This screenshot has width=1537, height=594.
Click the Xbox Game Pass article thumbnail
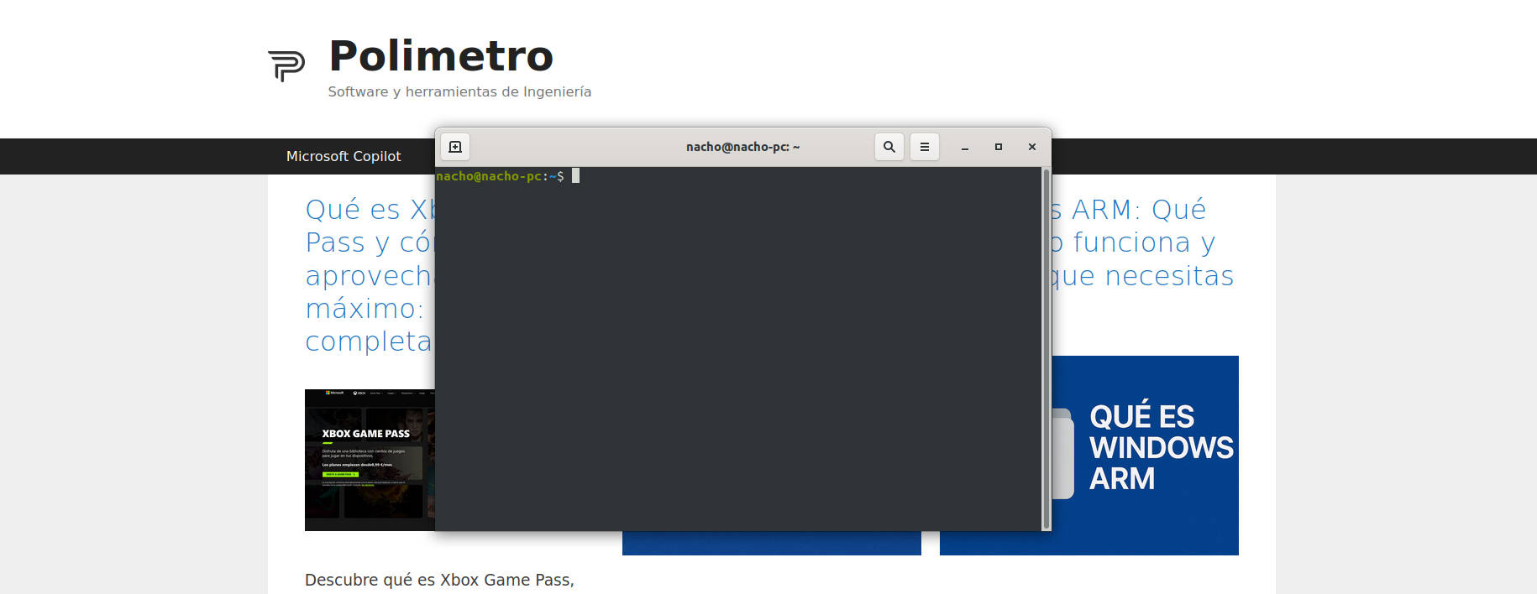click(x=370, y=460)
